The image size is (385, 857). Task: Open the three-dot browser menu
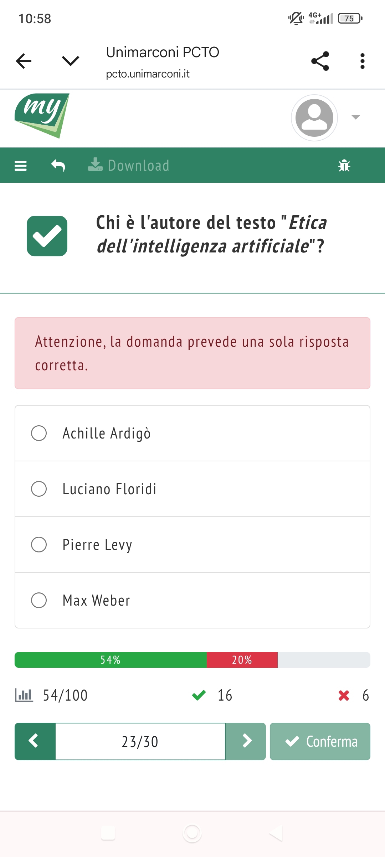tap(362, 61)
